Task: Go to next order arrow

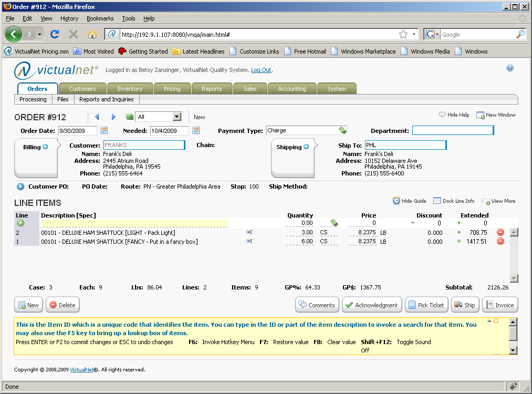Action: pos(113,117)
